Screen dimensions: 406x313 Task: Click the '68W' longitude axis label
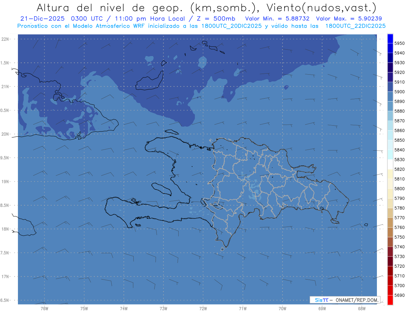click(362, 308)
